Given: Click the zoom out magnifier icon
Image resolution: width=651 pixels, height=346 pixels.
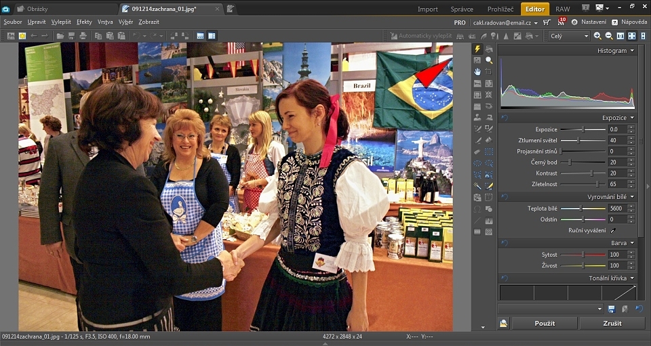Looking at the screenshot, I should click(x=609, y=36).
